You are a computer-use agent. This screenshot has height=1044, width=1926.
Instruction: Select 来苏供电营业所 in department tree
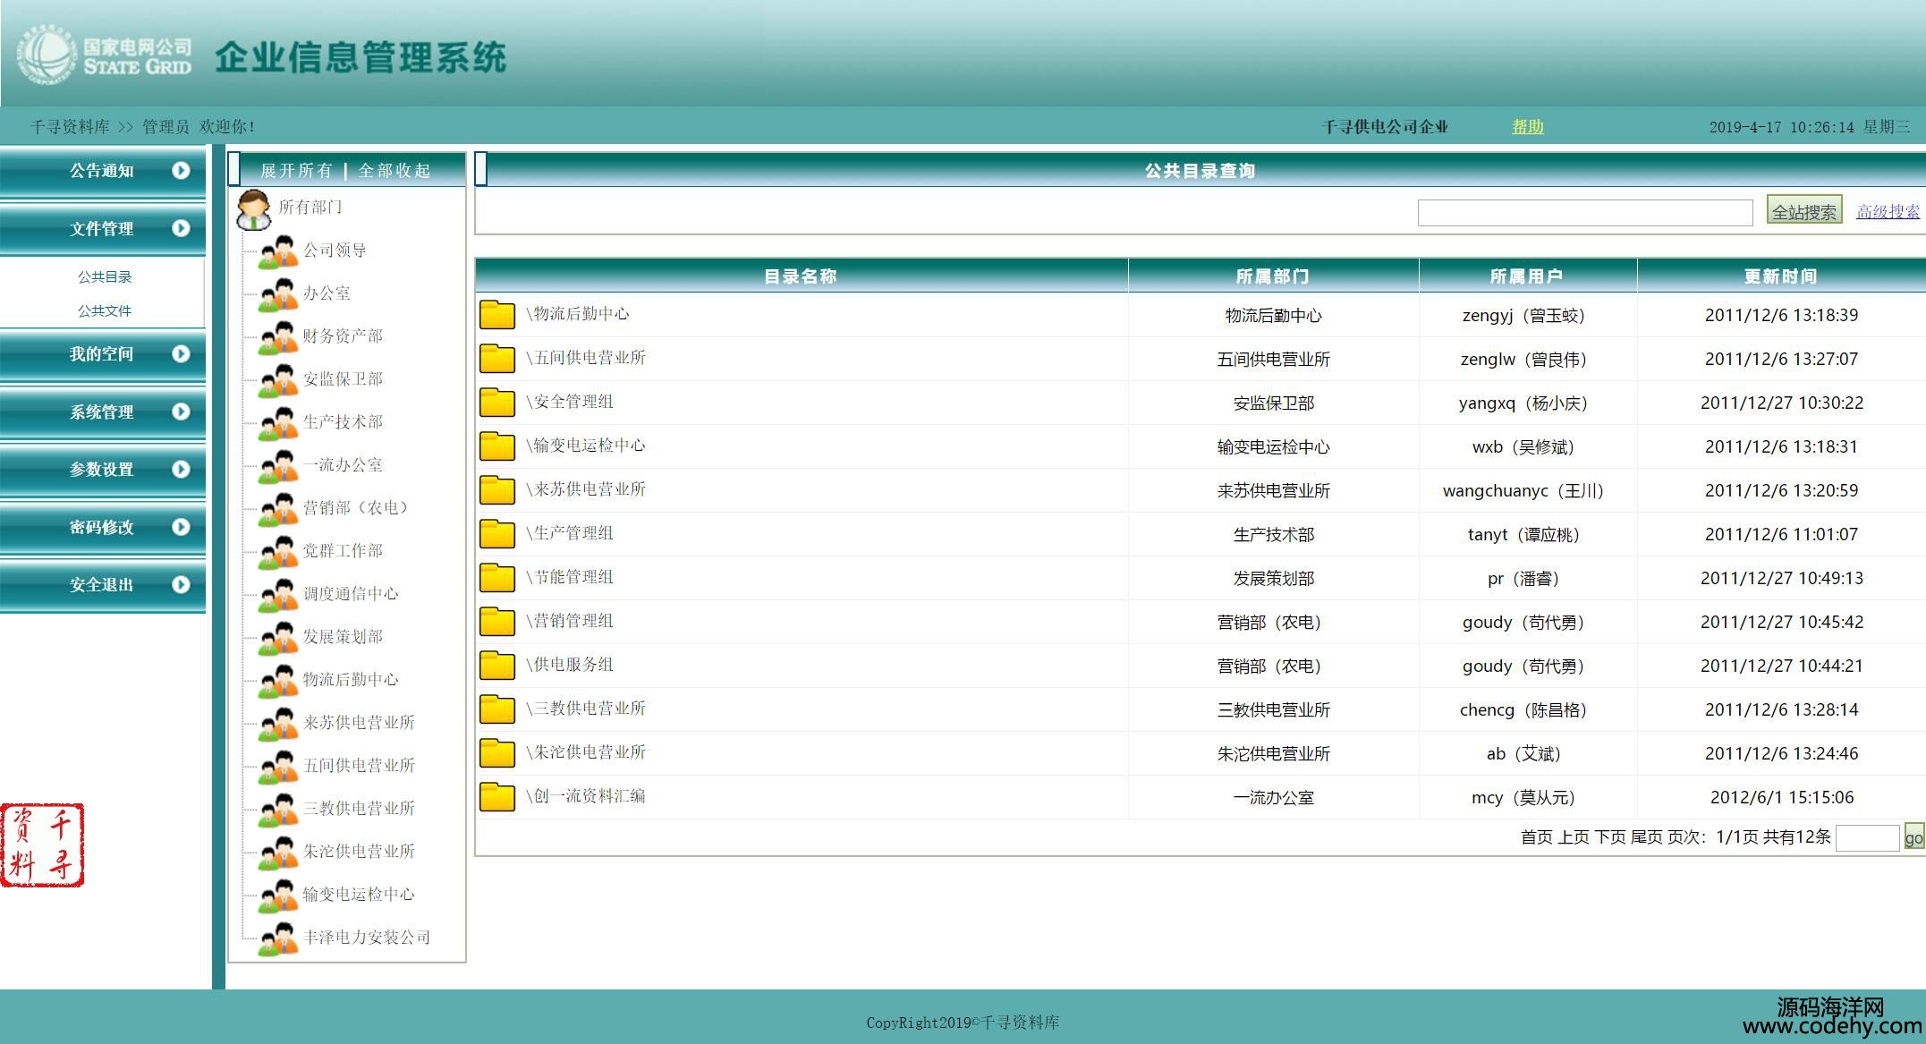tap(359, 722)
